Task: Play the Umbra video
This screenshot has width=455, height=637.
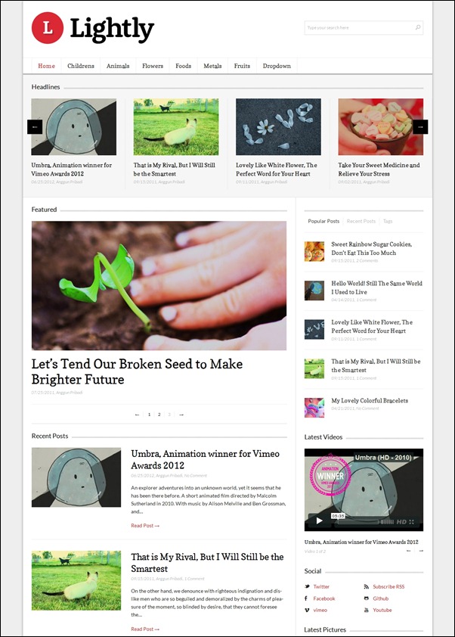Action: (x=320, y=520)
